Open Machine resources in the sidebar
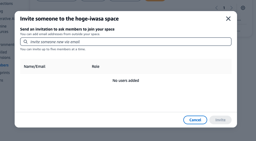This screenshot has height=141, width=256. (4, 29)
